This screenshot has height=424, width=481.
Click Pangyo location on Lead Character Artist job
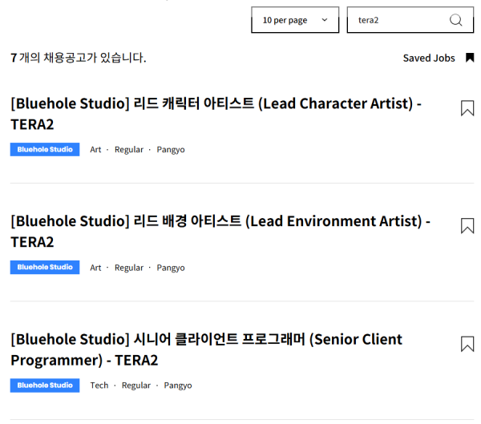click(170, 150)
